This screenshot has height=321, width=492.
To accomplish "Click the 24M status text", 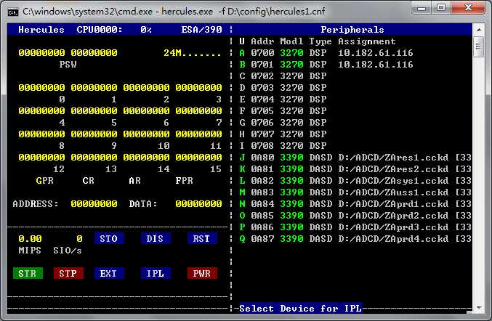I will tap(193, 53).
